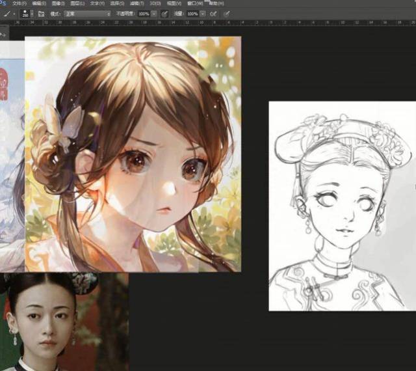Open the 滤镜(T) Filter menu
416x371 pixels.
click(x=137, y=3)
